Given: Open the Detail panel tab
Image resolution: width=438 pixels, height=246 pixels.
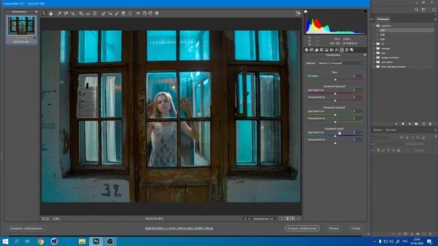Looking at the screenshot, I should 316,50.
